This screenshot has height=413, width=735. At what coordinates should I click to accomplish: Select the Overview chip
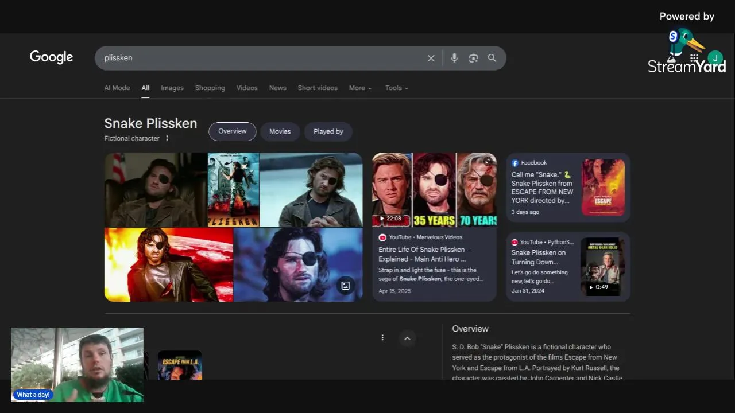[232, 131]
